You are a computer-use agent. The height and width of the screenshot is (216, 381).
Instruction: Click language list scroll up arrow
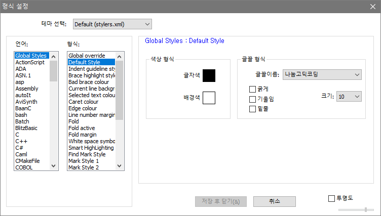point(54,57)
